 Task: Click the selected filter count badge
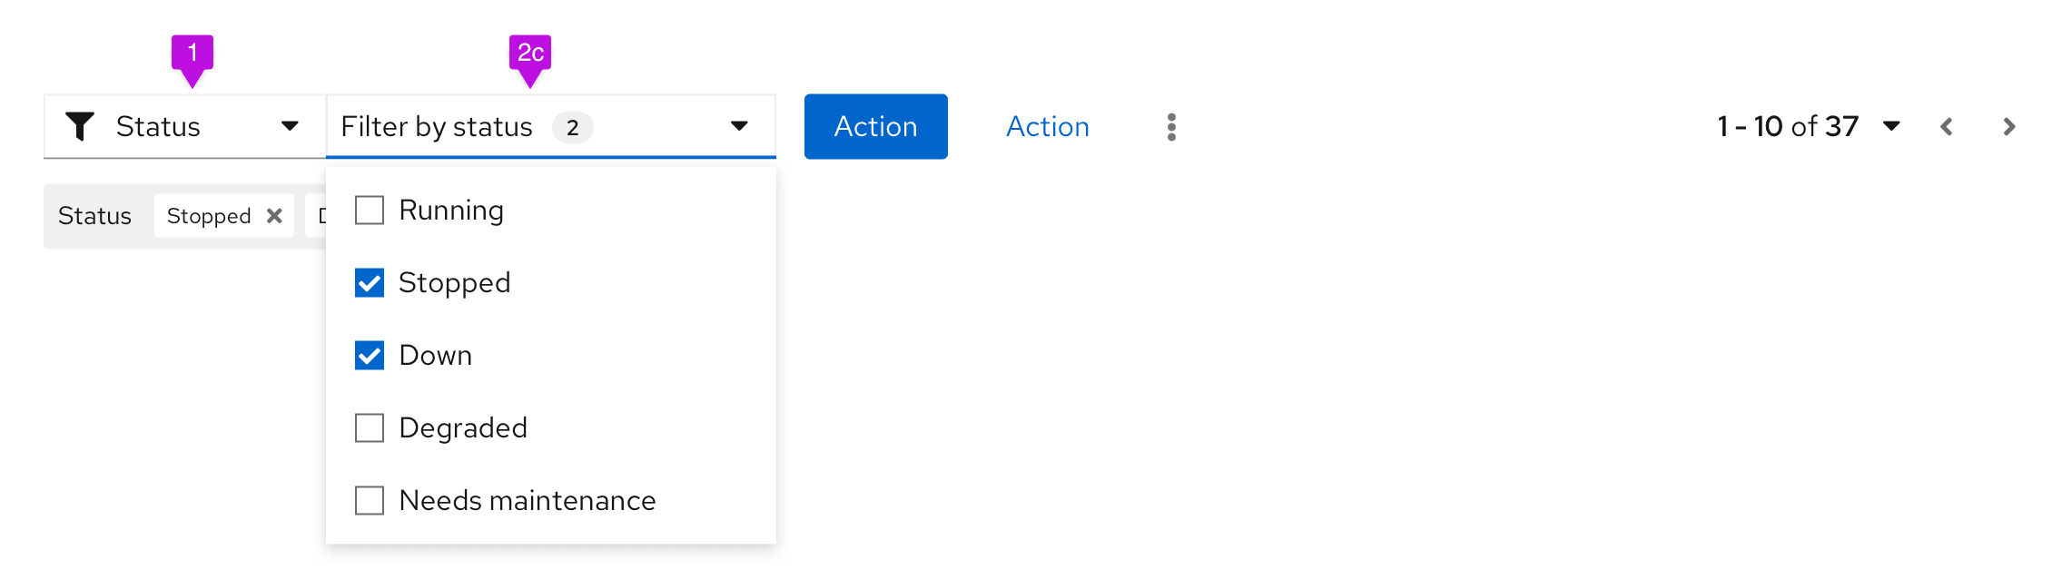(x=572, y=127)
